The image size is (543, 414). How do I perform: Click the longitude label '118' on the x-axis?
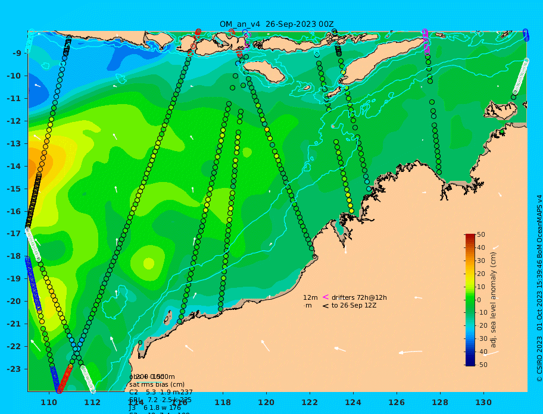(x=223, y=402)
